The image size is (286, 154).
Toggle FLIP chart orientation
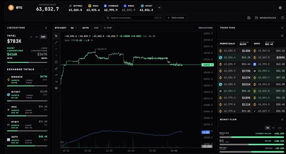[108, 28]
